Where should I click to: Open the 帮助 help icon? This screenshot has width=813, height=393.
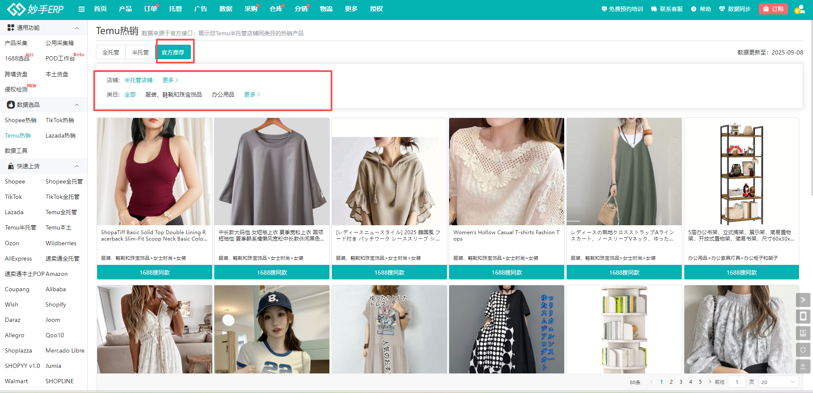pos(701,9)
